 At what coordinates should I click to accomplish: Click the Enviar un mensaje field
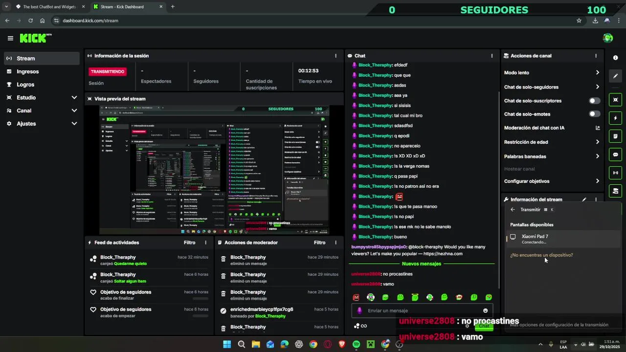422,310
